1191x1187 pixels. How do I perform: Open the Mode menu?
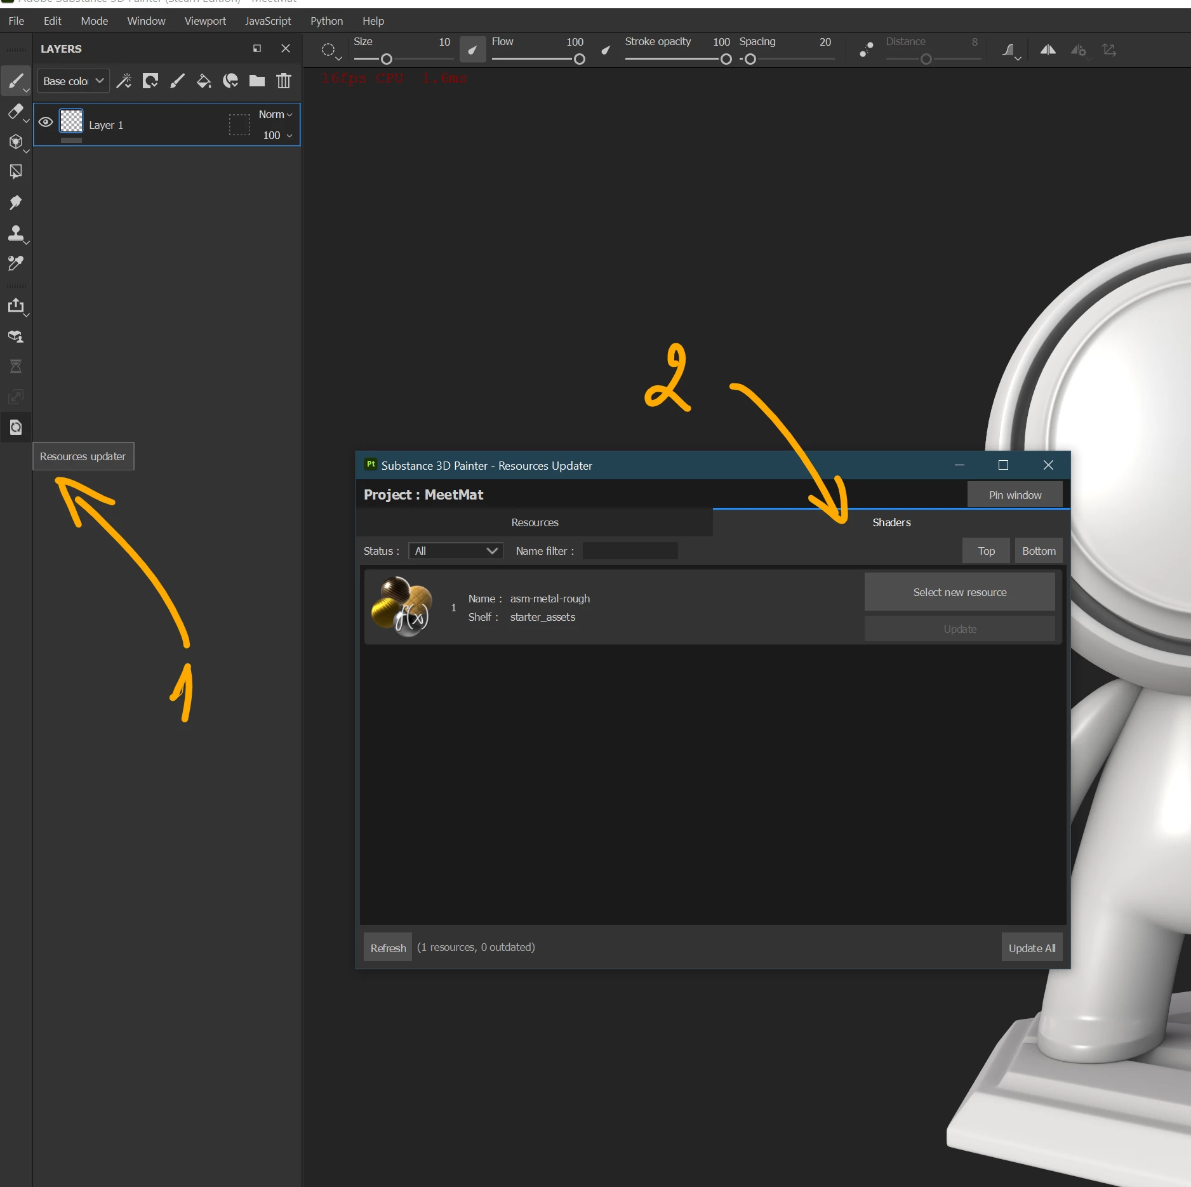pyautogui.click(x=95, y=21)
